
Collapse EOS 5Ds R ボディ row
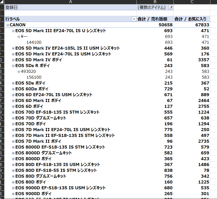click(13, 66)
